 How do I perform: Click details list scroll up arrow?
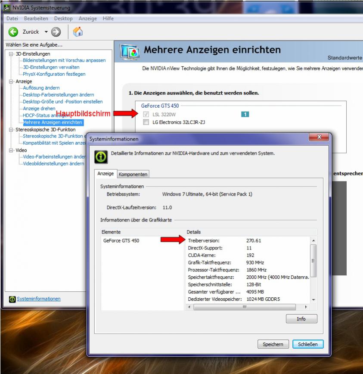pos(313,240)
